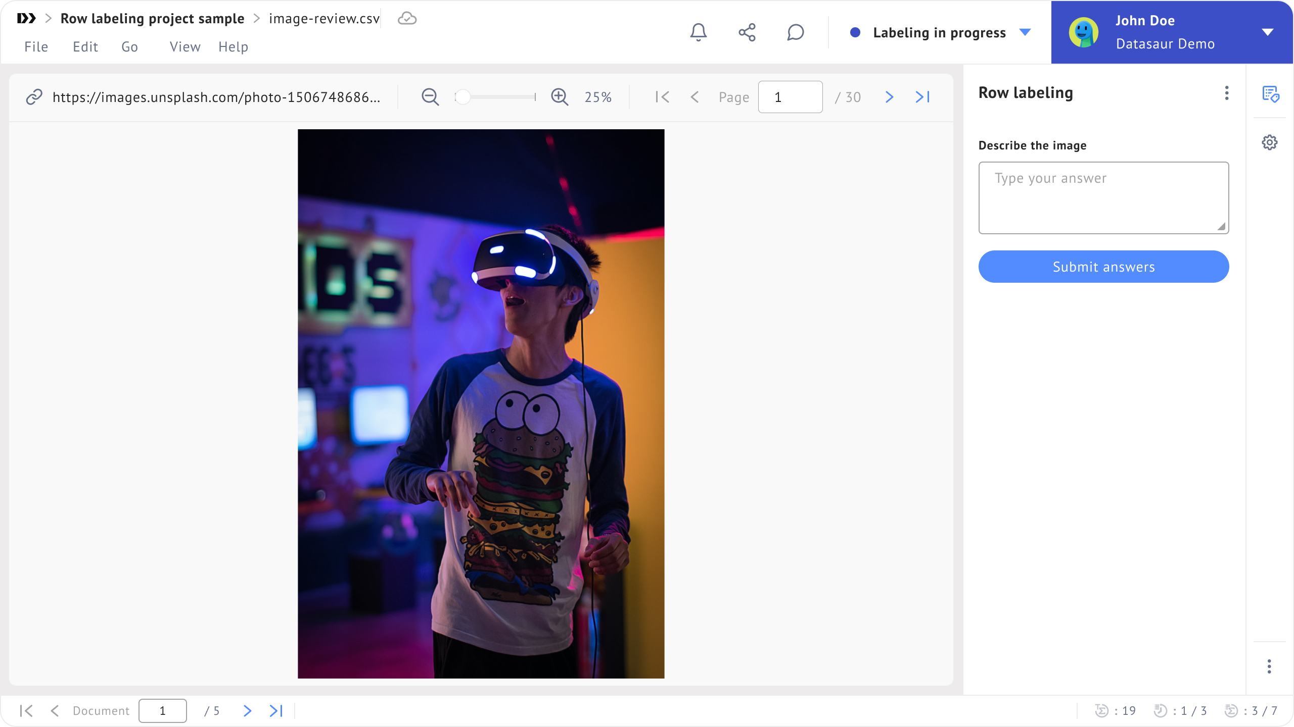Click Row labeling project sample breadcrumb
Screen dimensions: 1294x727
pos(152,19)
